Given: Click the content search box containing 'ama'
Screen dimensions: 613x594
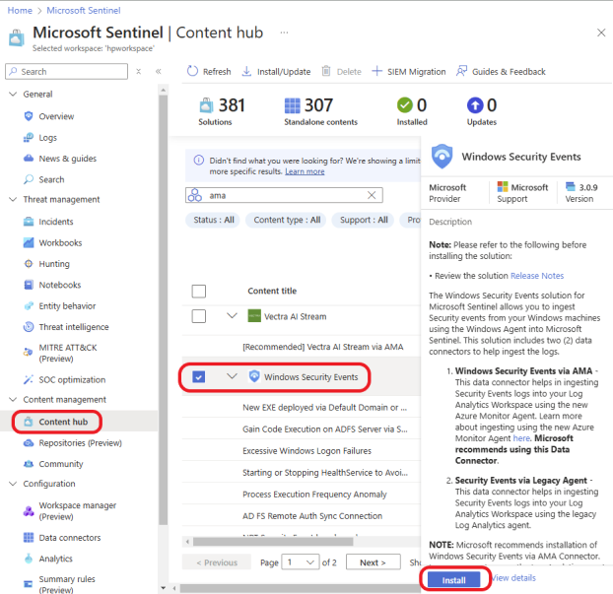Looking at the screenshot, I should 284,195.
